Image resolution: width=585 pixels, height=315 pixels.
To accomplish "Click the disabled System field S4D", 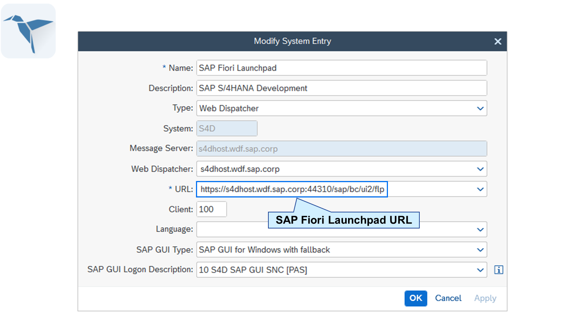I will point(227,128).
